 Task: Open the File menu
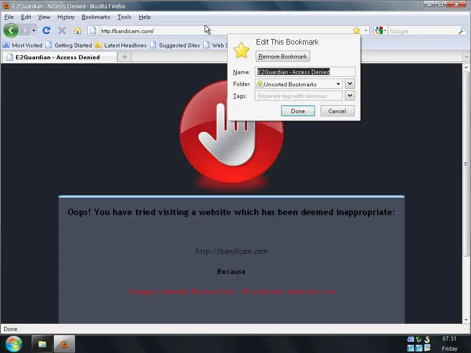9,17
